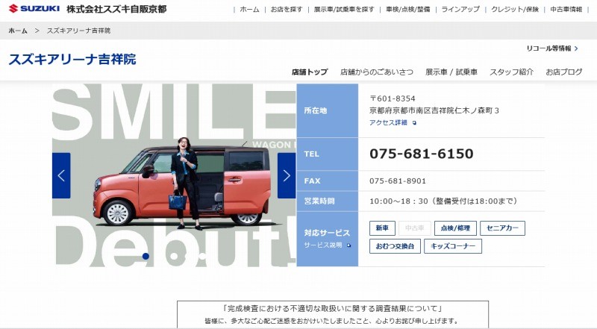Click icon next to サービス説明
This screenshot has width=597, height=329.
point(348,245)
